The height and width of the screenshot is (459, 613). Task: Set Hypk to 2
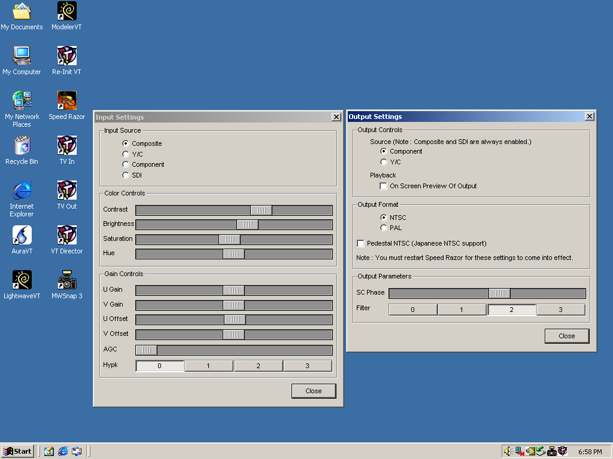tap(259, 366)
